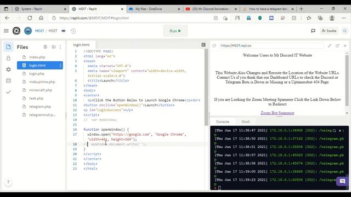Close the MDIT - Replit browser tab
The image size is (351, 197).
coord(122,9)
